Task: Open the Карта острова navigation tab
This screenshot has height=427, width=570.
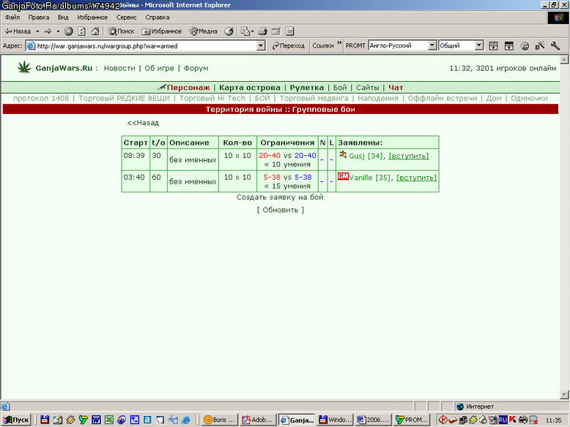Action: coord(250,88)
